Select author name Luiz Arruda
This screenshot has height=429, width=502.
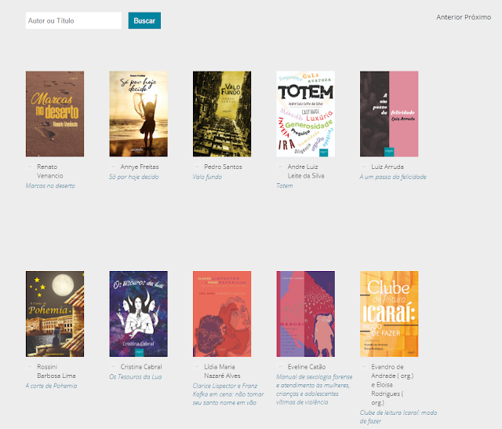click(x=387, y=167)
